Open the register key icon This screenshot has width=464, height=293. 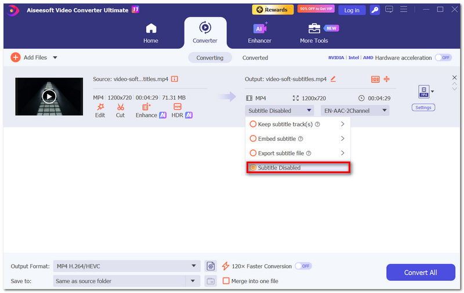tap(375, 10)
